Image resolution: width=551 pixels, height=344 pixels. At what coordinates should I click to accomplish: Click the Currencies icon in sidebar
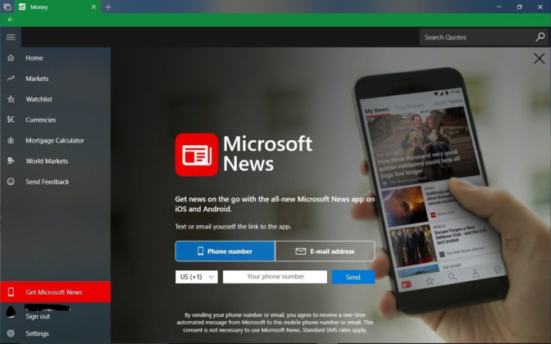(x=11, y=120)
